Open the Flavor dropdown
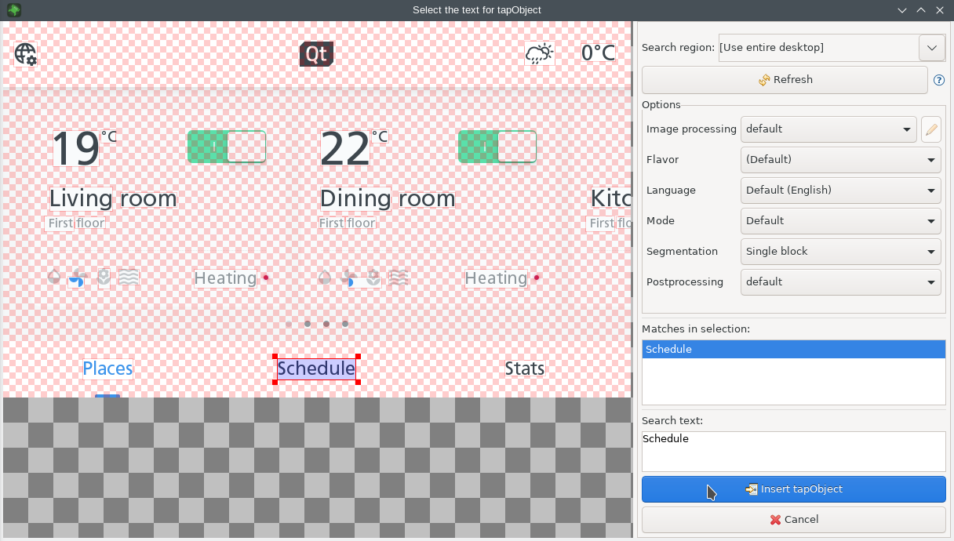The width and height of the screenshot is (954, 541). click(x=840, y=160)
